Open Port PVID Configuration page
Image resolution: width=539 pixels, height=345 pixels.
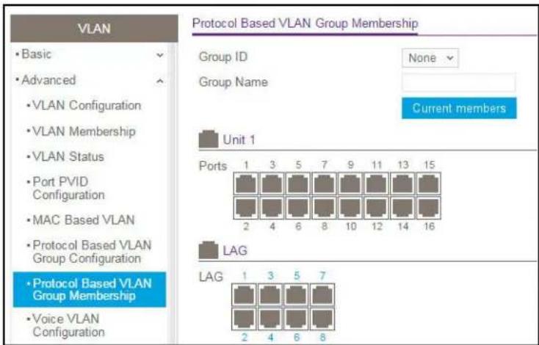(68, 189)
